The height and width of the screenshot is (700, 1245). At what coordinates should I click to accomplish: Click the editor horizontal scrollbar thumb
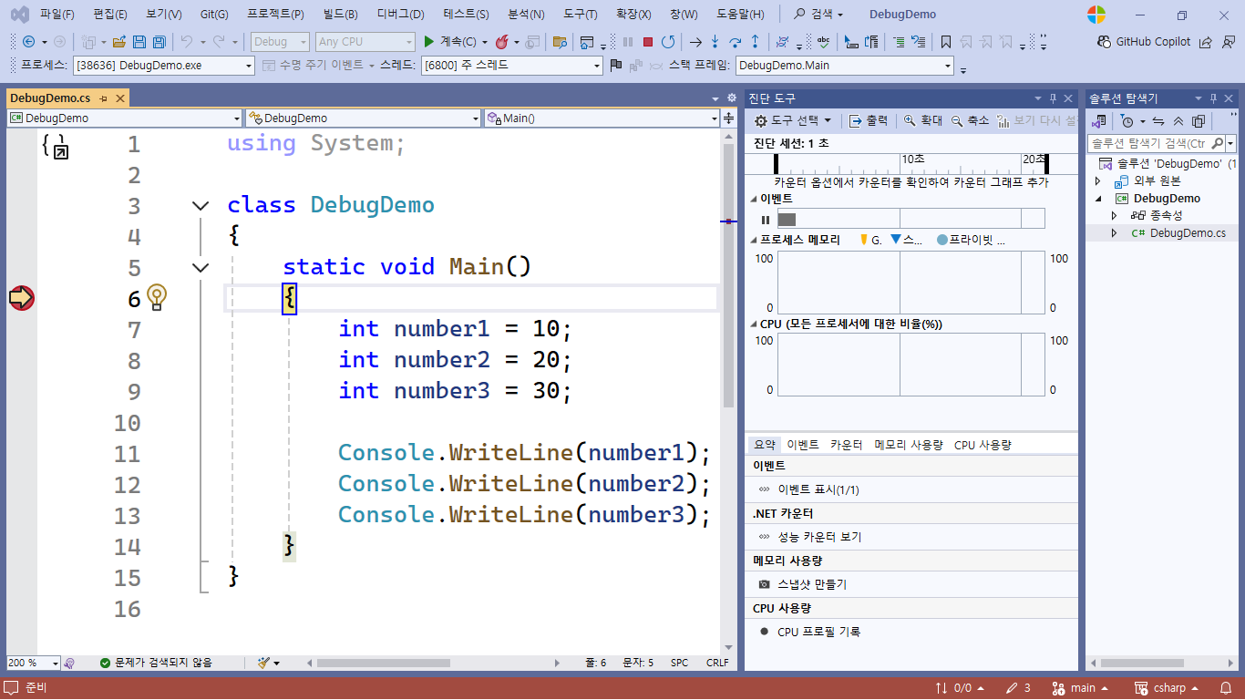coord(383,663)
